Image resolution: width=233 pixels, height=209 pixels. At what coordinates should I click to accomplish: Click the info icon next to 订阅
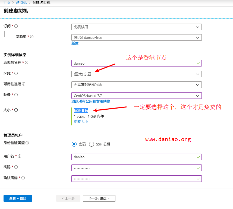pos(16,26)
